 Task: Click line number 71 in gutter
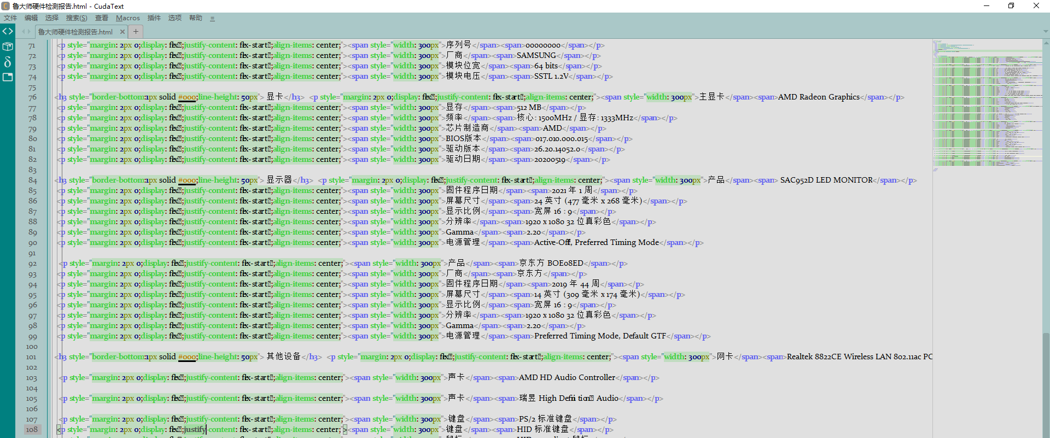32,45
